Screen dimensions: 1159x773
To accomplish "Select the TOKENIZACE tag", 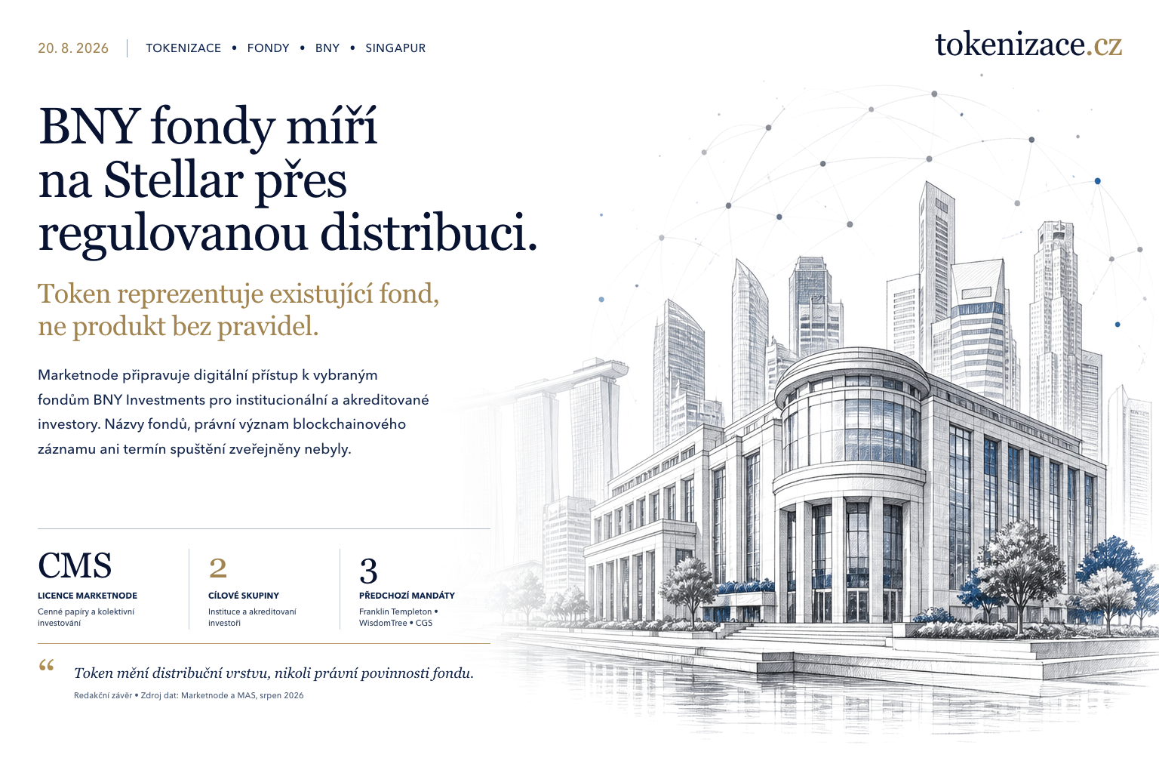I will click(183, 48).
